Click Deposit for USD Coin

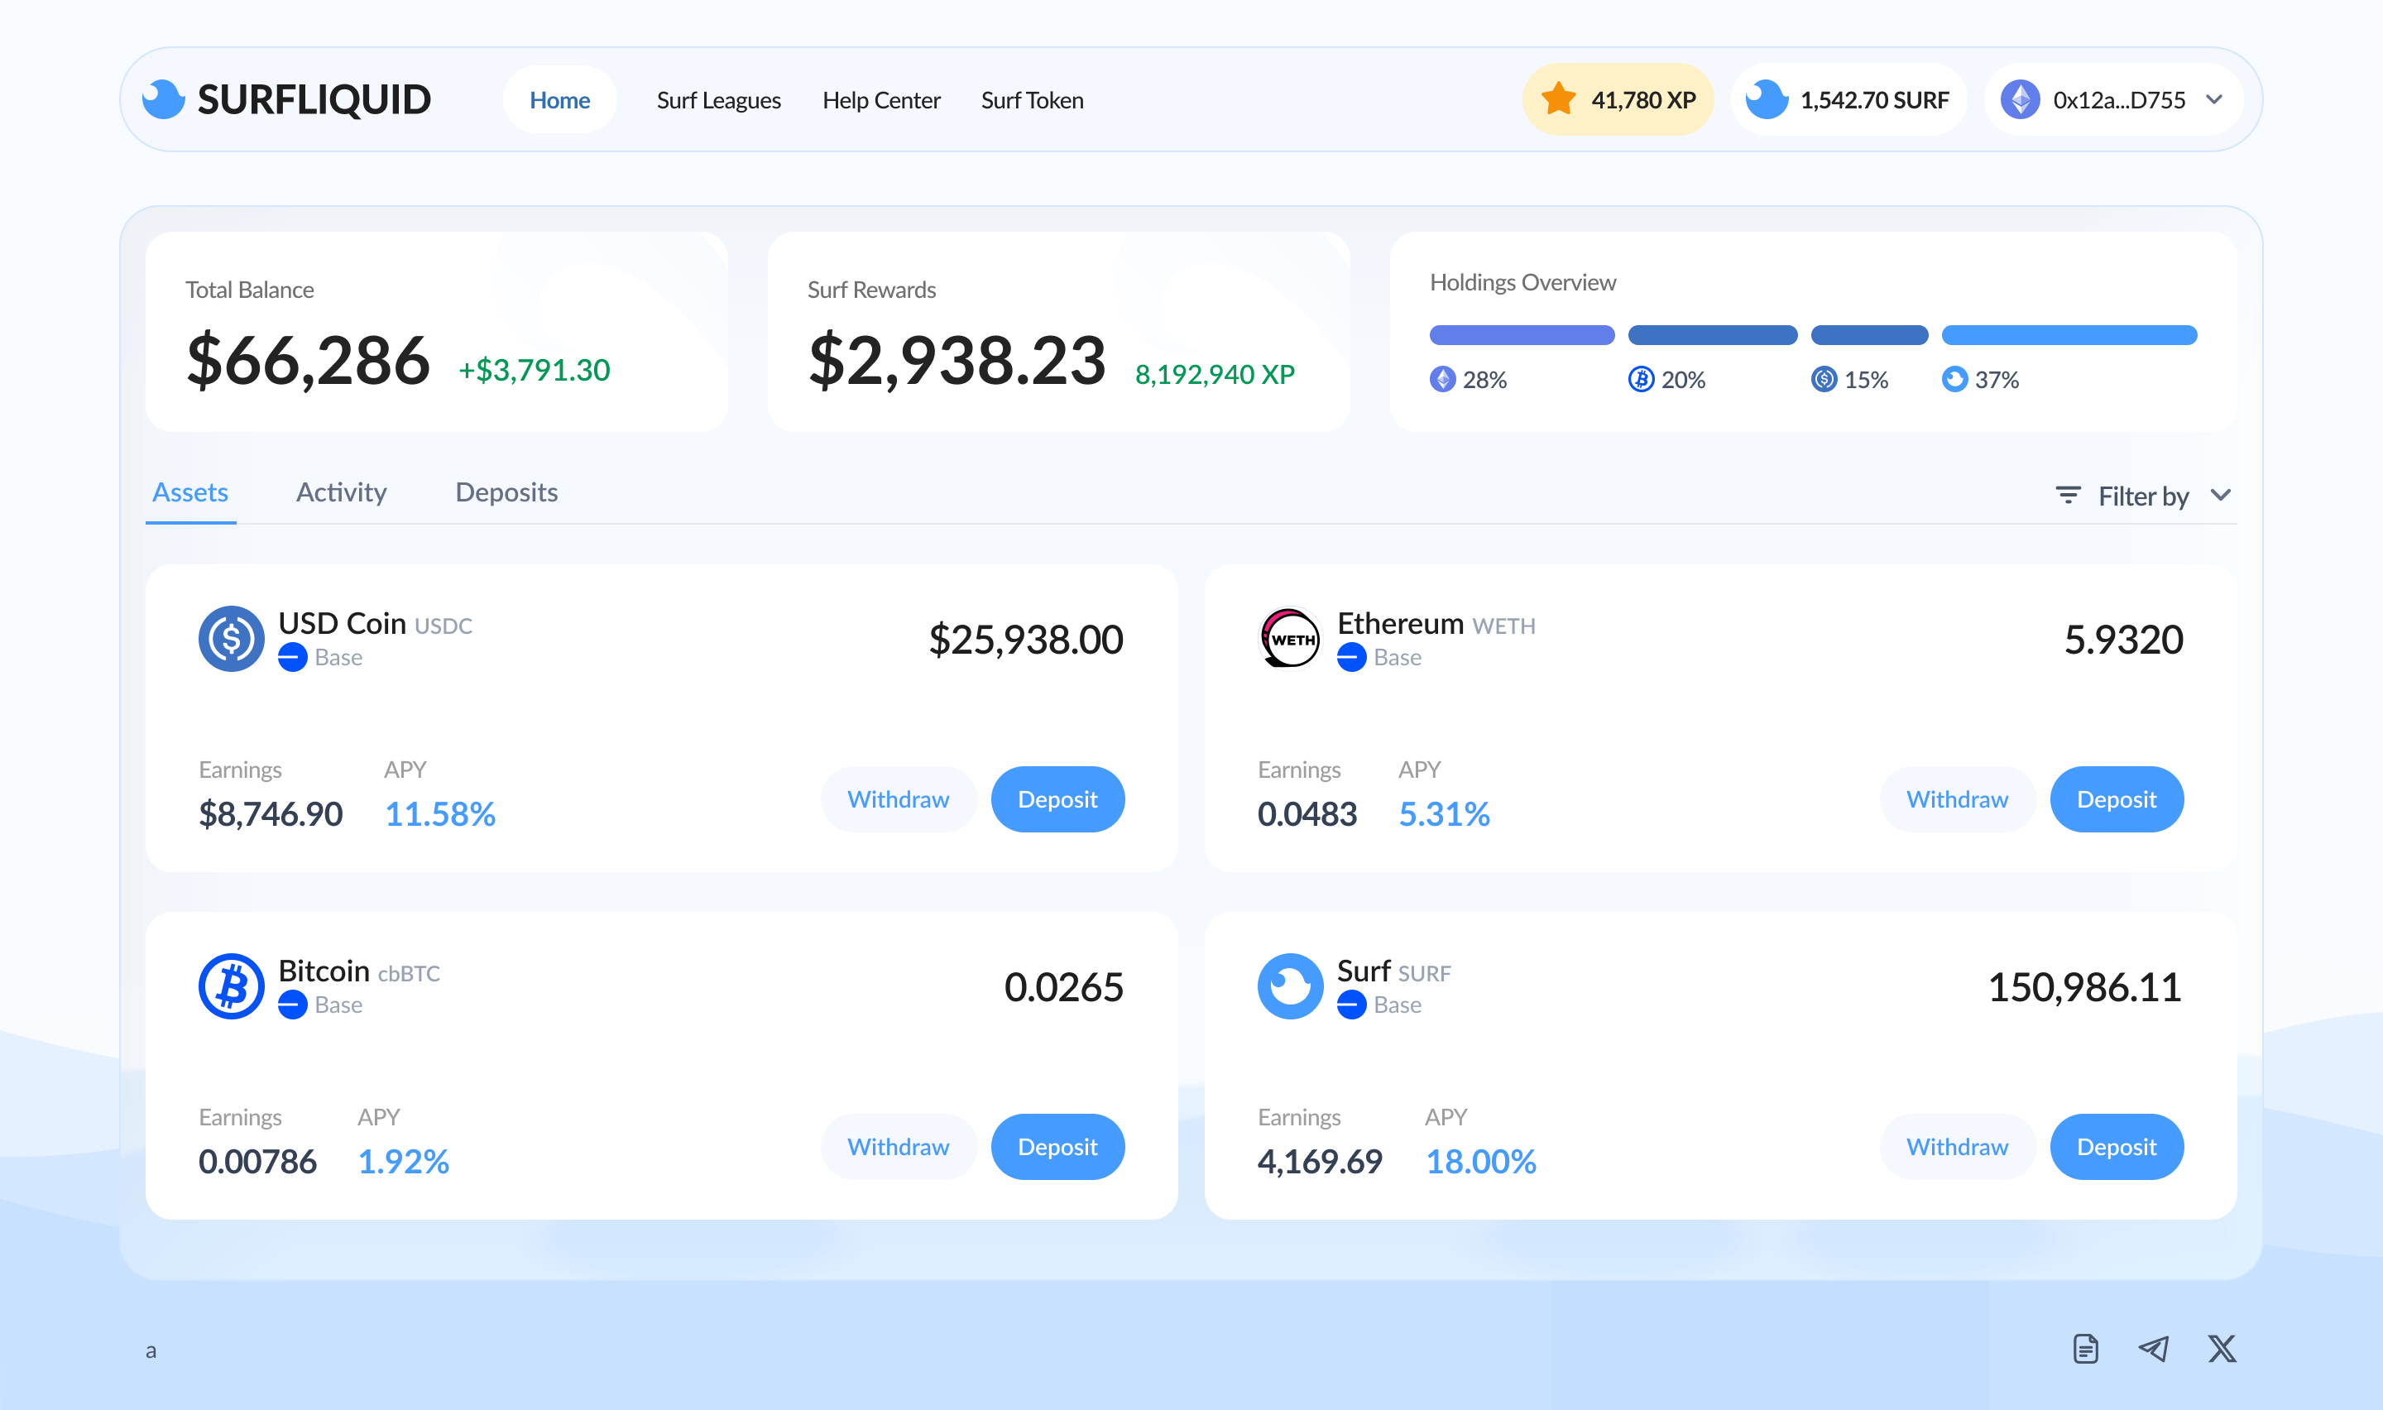click(1057, 799)
